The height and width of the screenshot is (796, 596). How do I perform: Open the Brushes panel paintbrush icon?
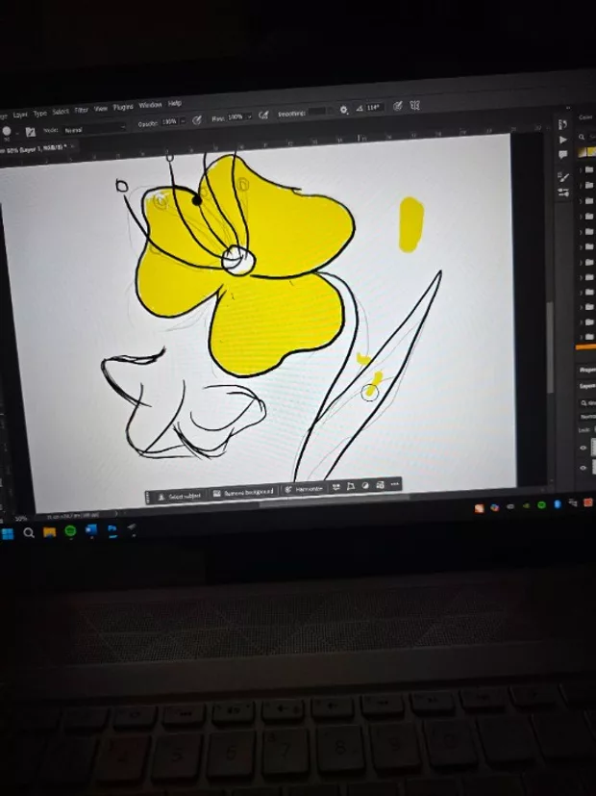point(563,177)
